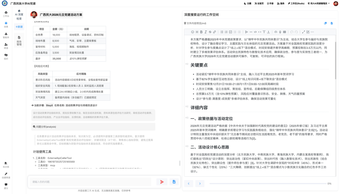Click the microphone voice input icon

280,32
